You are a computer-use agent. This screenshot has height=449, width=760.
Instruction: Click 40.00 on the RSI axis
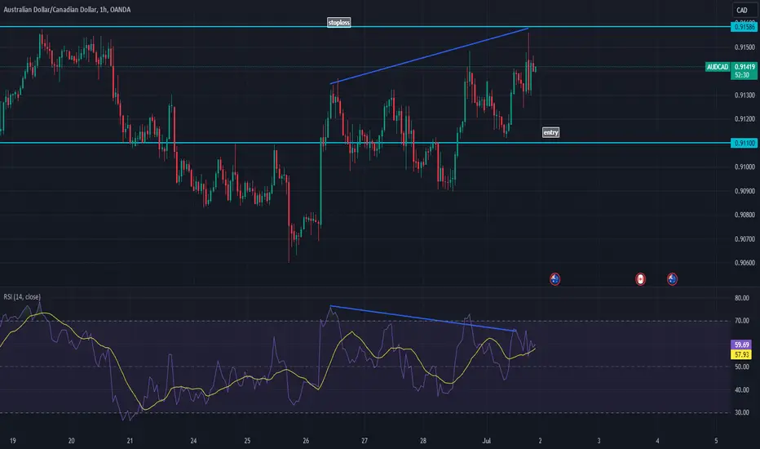(x=742, y=389)
